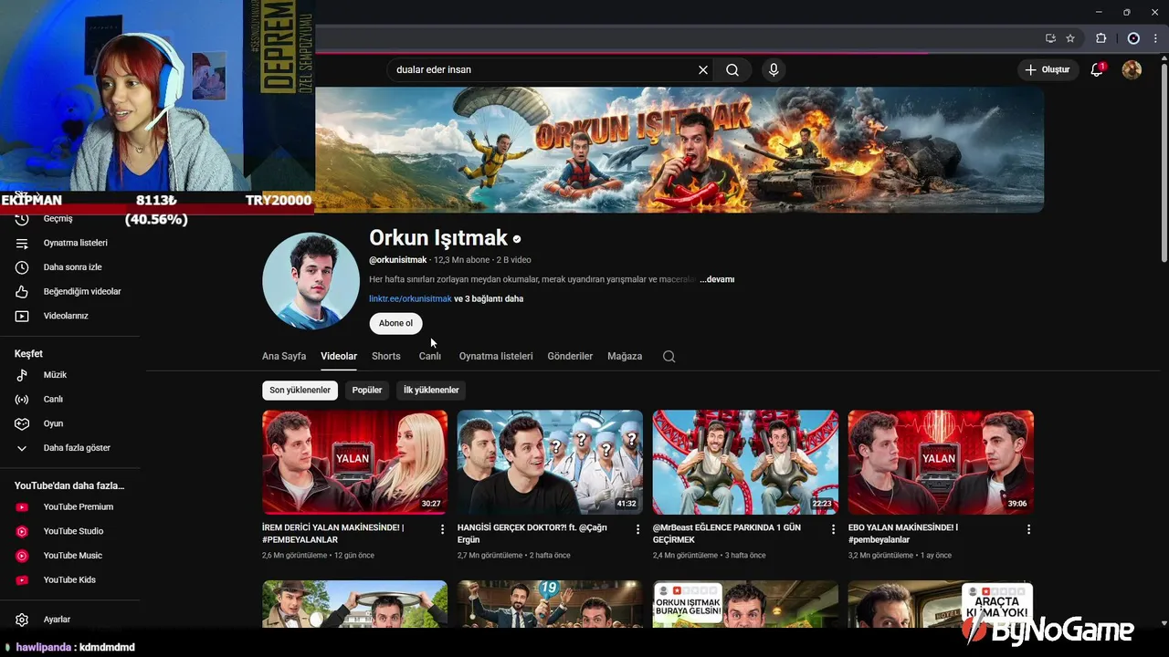The image size is (1169, 657).
Task: Click Orkun Işıtmak channel profile picture
Action: pyautogui.click(x=311, y=280)
